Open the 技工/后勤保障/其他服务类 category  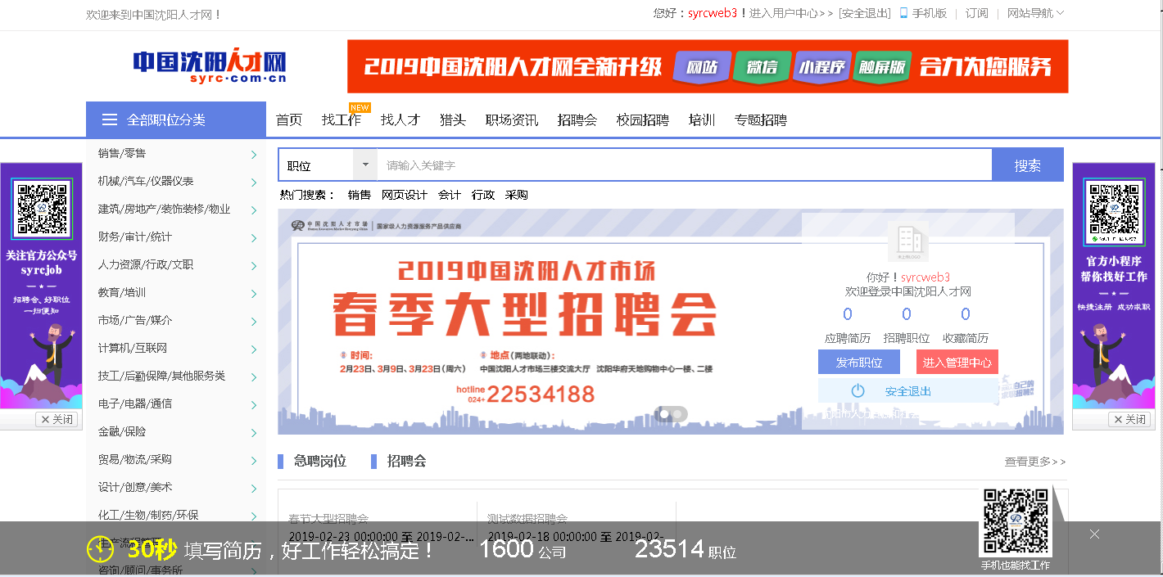161,376
